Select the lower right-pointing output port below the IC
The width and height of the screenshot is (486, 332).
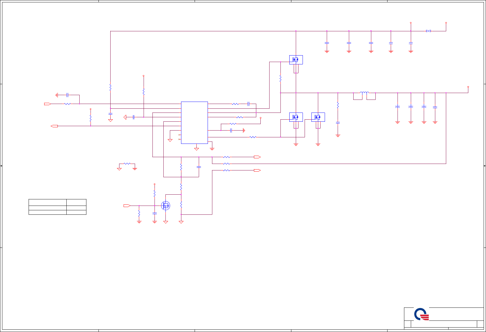click(257, 170)
